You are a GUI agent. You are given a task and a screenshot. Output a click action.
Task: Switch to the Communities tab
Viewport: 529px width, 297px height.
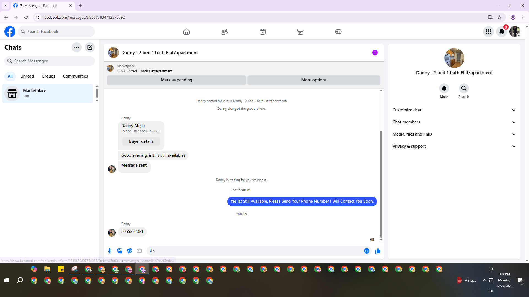(75, 76)
